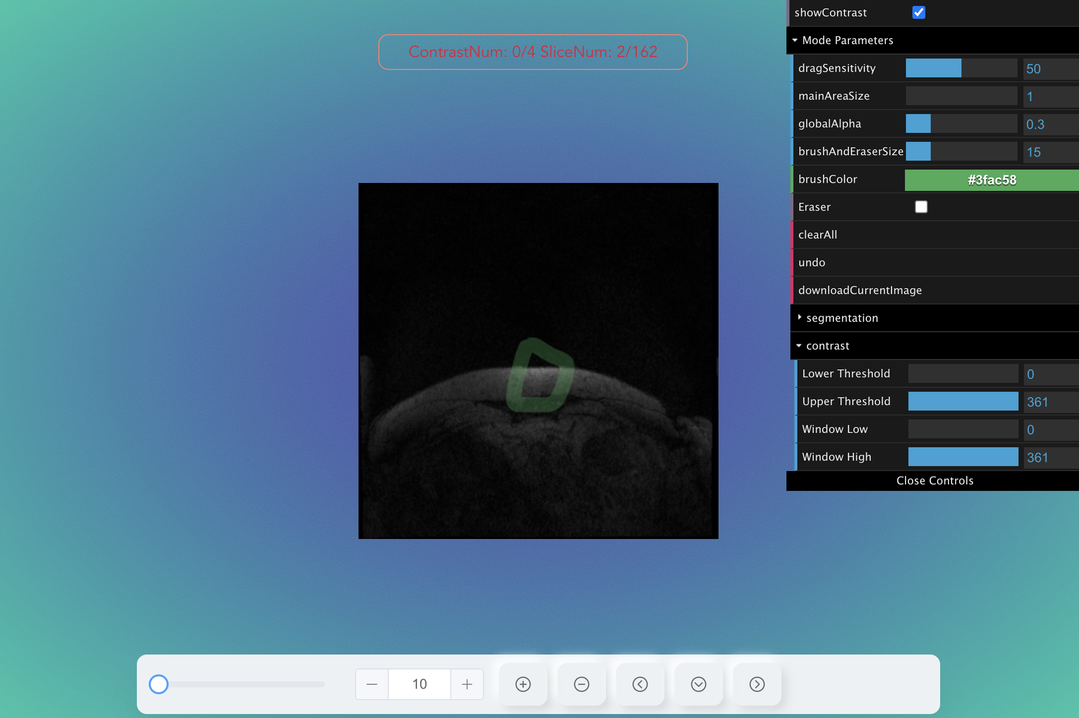Click the Upper Threshold value field
This screenshot has width=1079, height=718.
(x=1050, y=402)
